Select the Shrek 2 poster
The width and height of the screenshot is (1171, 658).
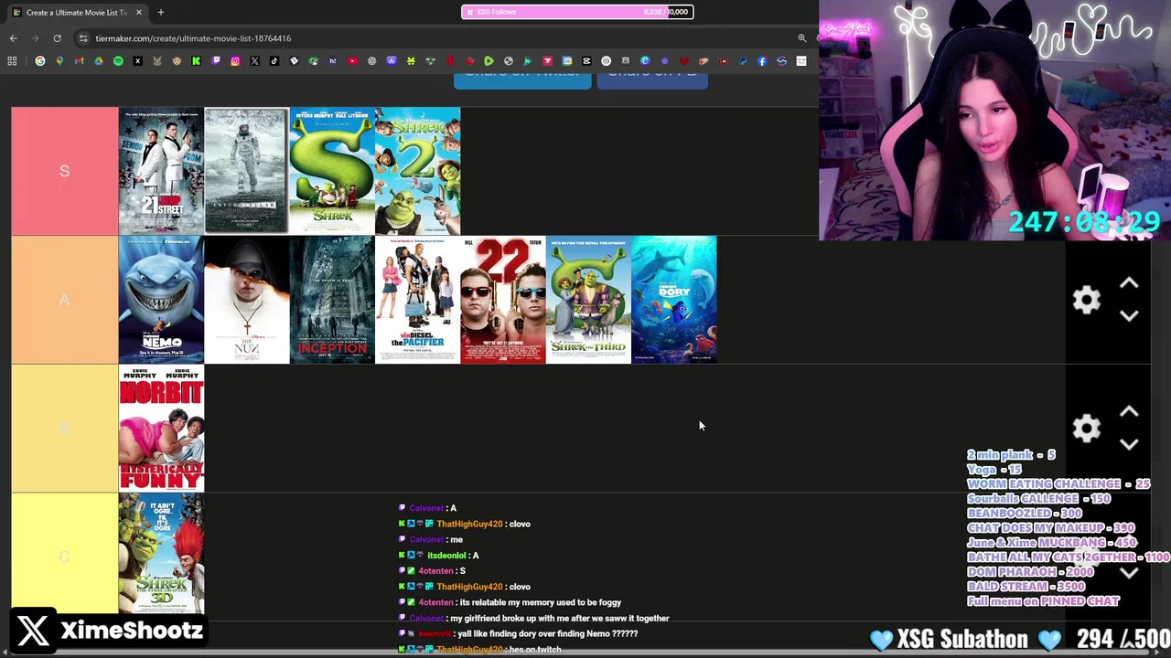click(417, 171)
